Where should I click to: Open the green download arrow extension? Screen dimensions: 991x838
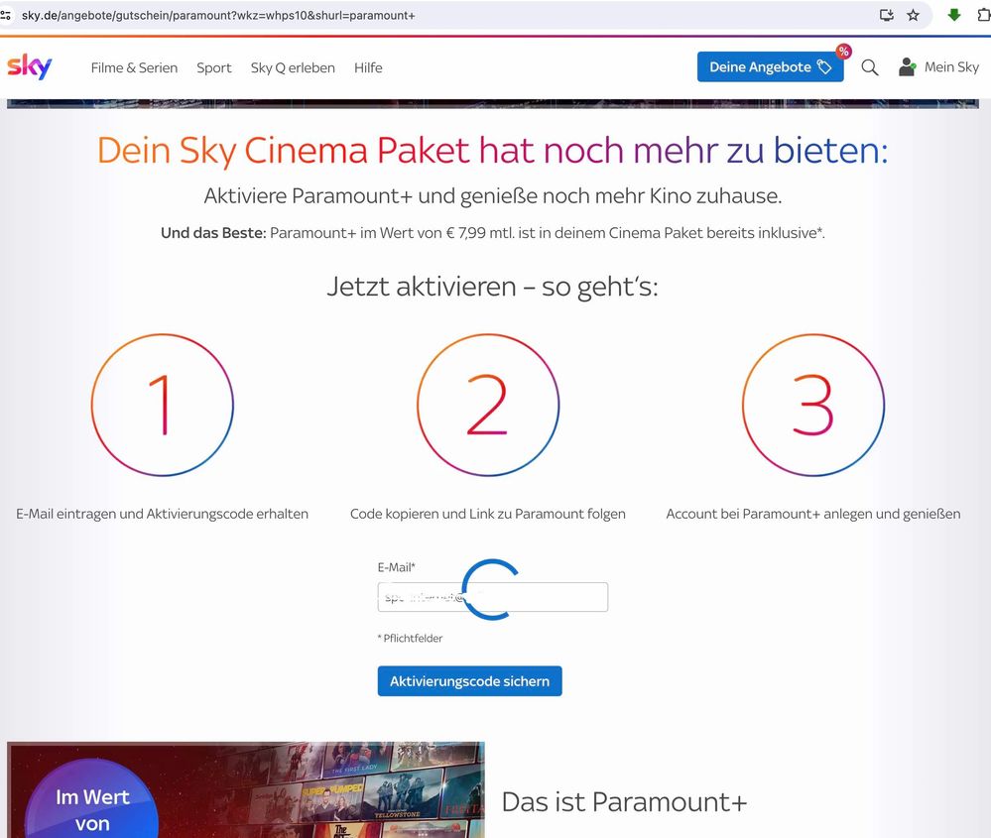click(953, 15)
